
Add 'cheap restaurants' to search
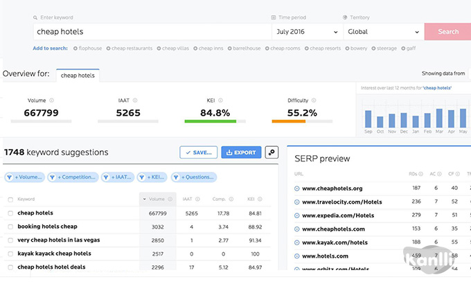129,48
